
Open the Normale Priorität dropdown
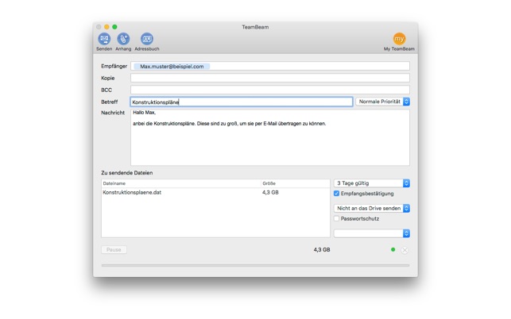pos(382,102)
